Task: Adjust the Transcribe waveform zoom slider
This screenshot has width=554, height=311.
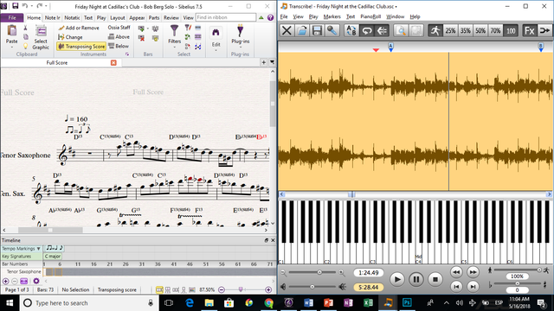Action: tap(319, 272)
